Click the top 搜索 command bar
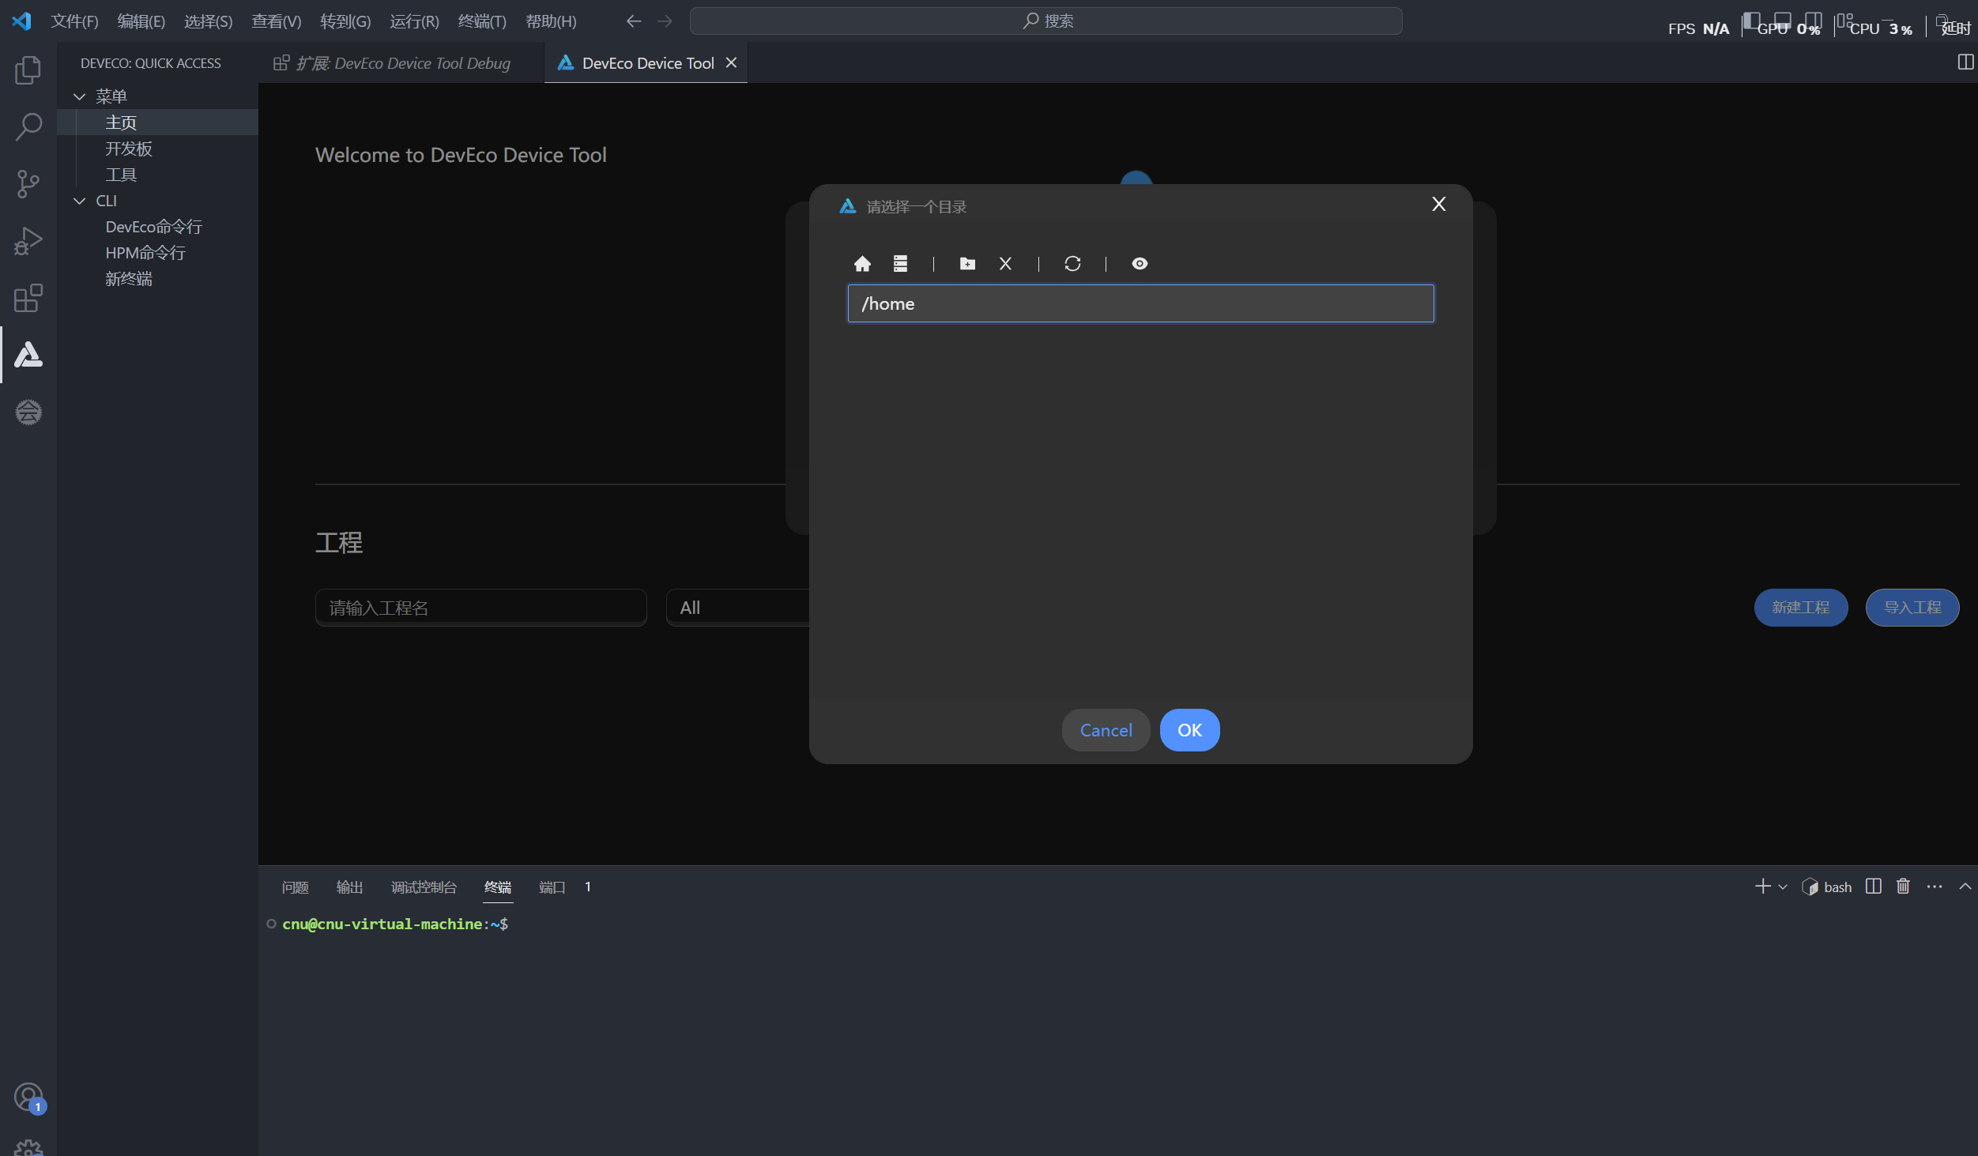Screen dimensions: 1978x1156 pyautogui.click(x=1046, y=21)
